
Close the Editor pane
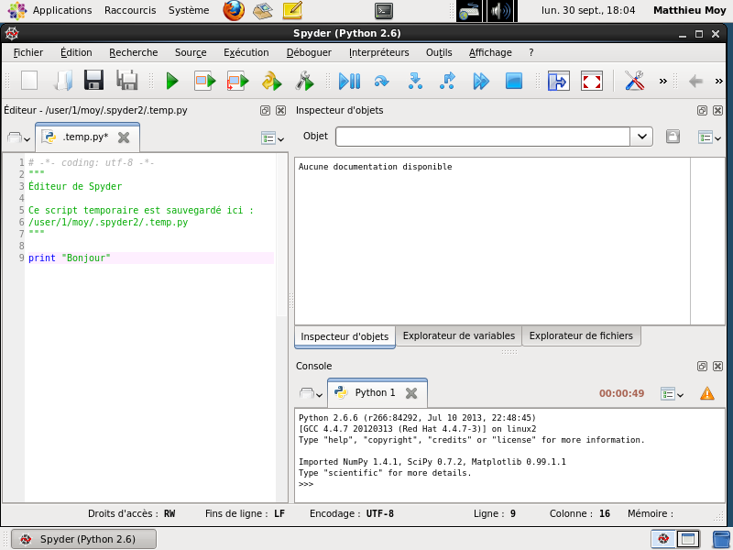pyautogui.click(x=281, y=110)
